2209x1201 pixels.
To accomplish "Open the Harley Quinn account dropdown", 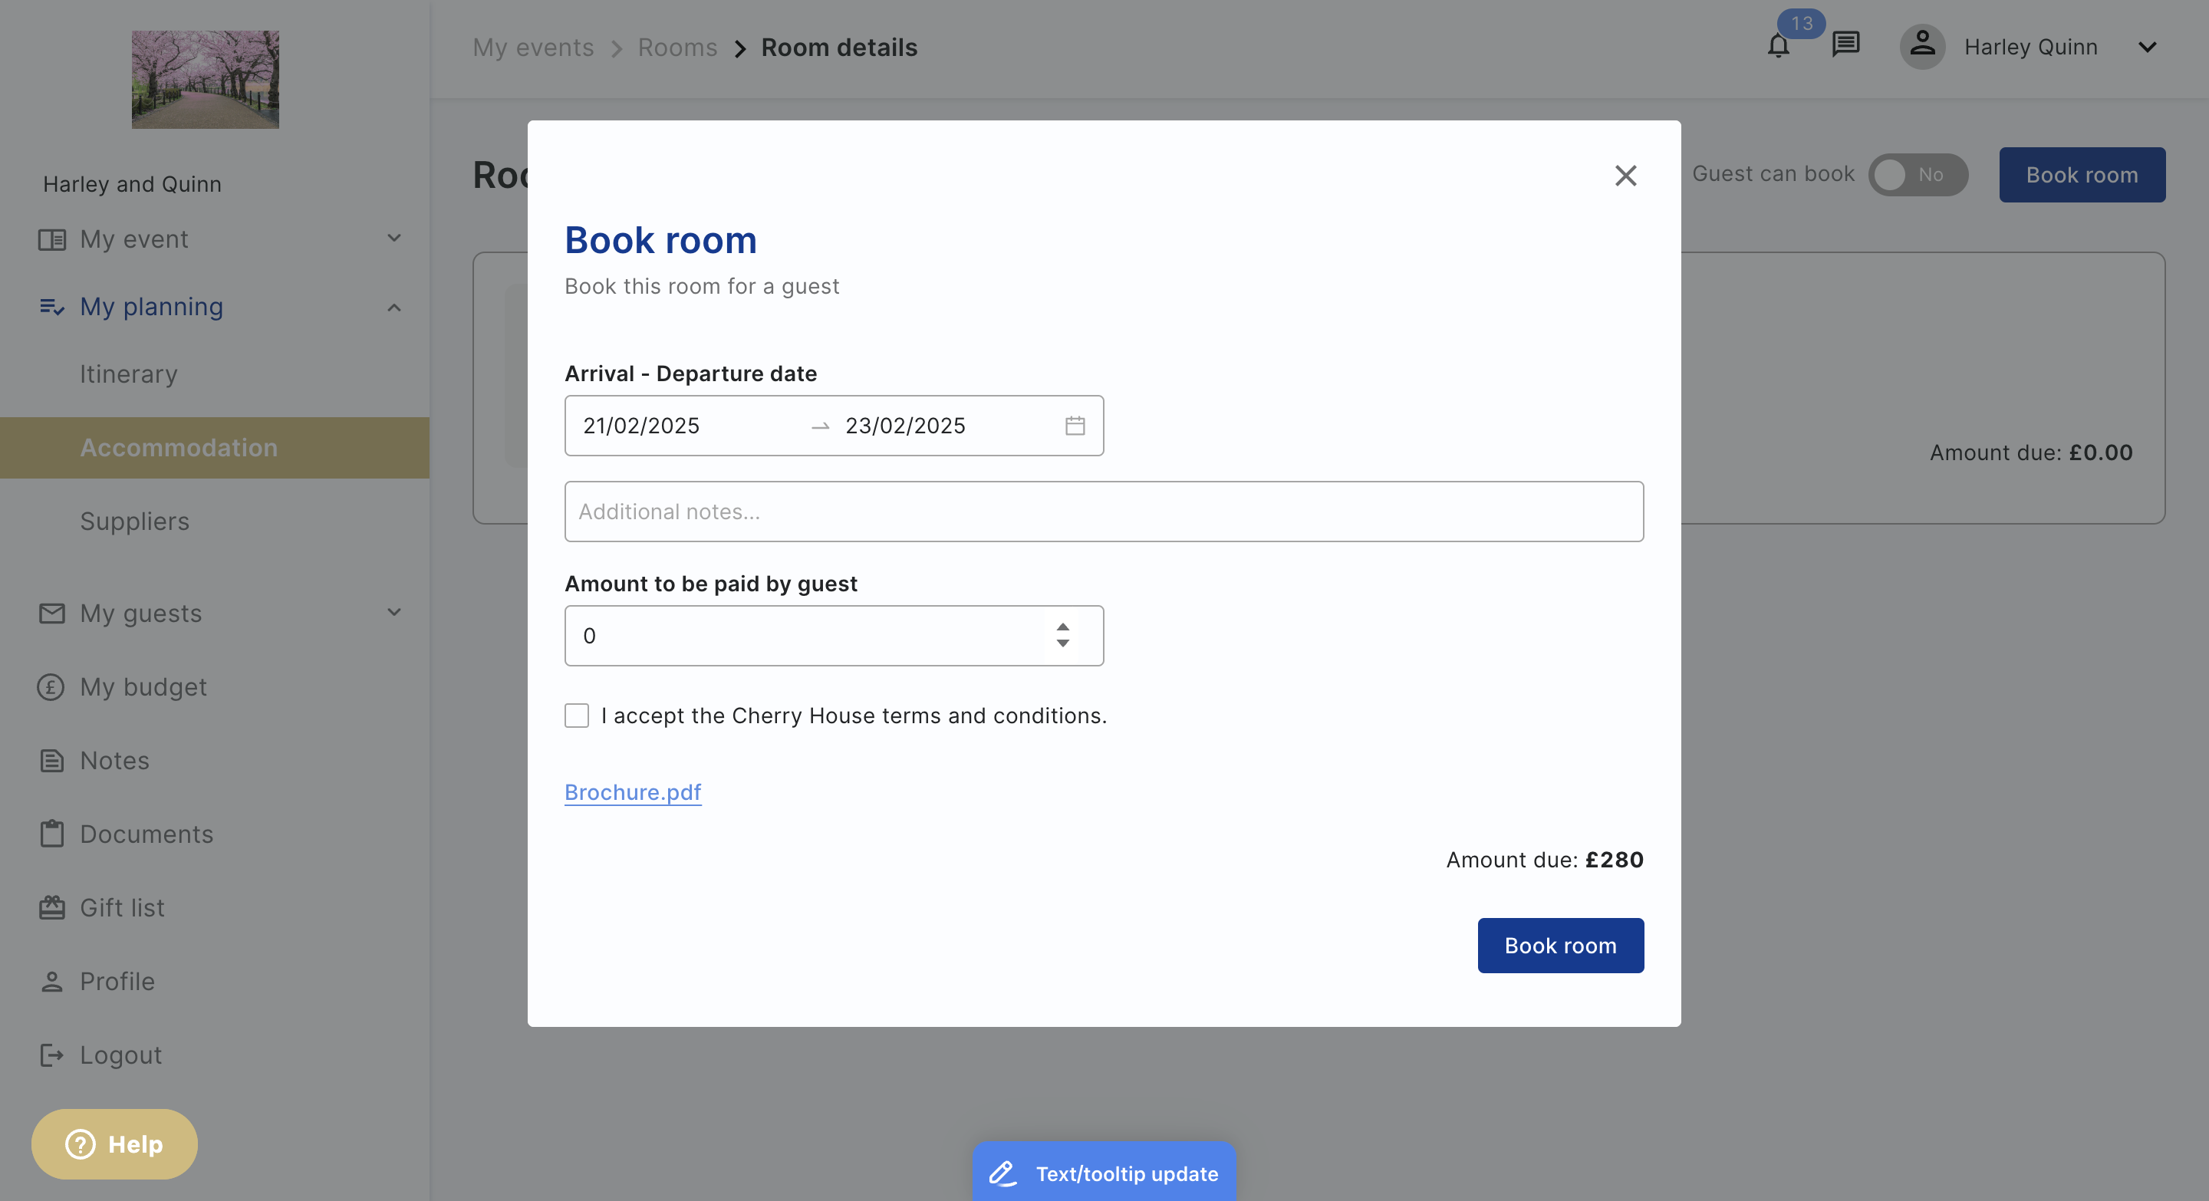I will pyautogui.click(x=2148, y=46).
